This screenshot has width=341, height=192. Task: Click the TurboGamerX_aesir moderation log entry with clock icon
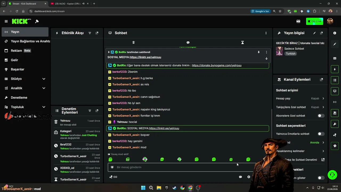pyautogui.click(x=77, y=158)
